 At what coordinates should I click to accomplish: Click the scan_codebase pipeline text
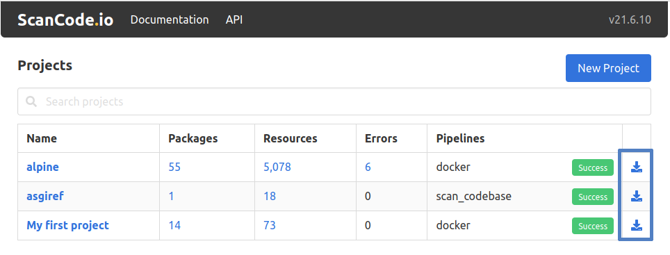click(474, 197)
